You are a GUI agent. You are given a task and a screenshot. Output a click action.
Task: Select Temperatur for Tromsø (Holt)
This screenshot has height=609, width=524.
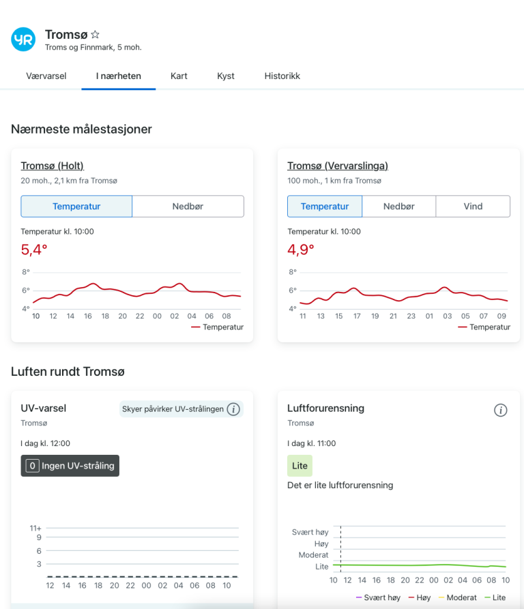76,206
